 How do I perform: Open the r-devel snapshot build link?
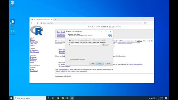[135, 64]
